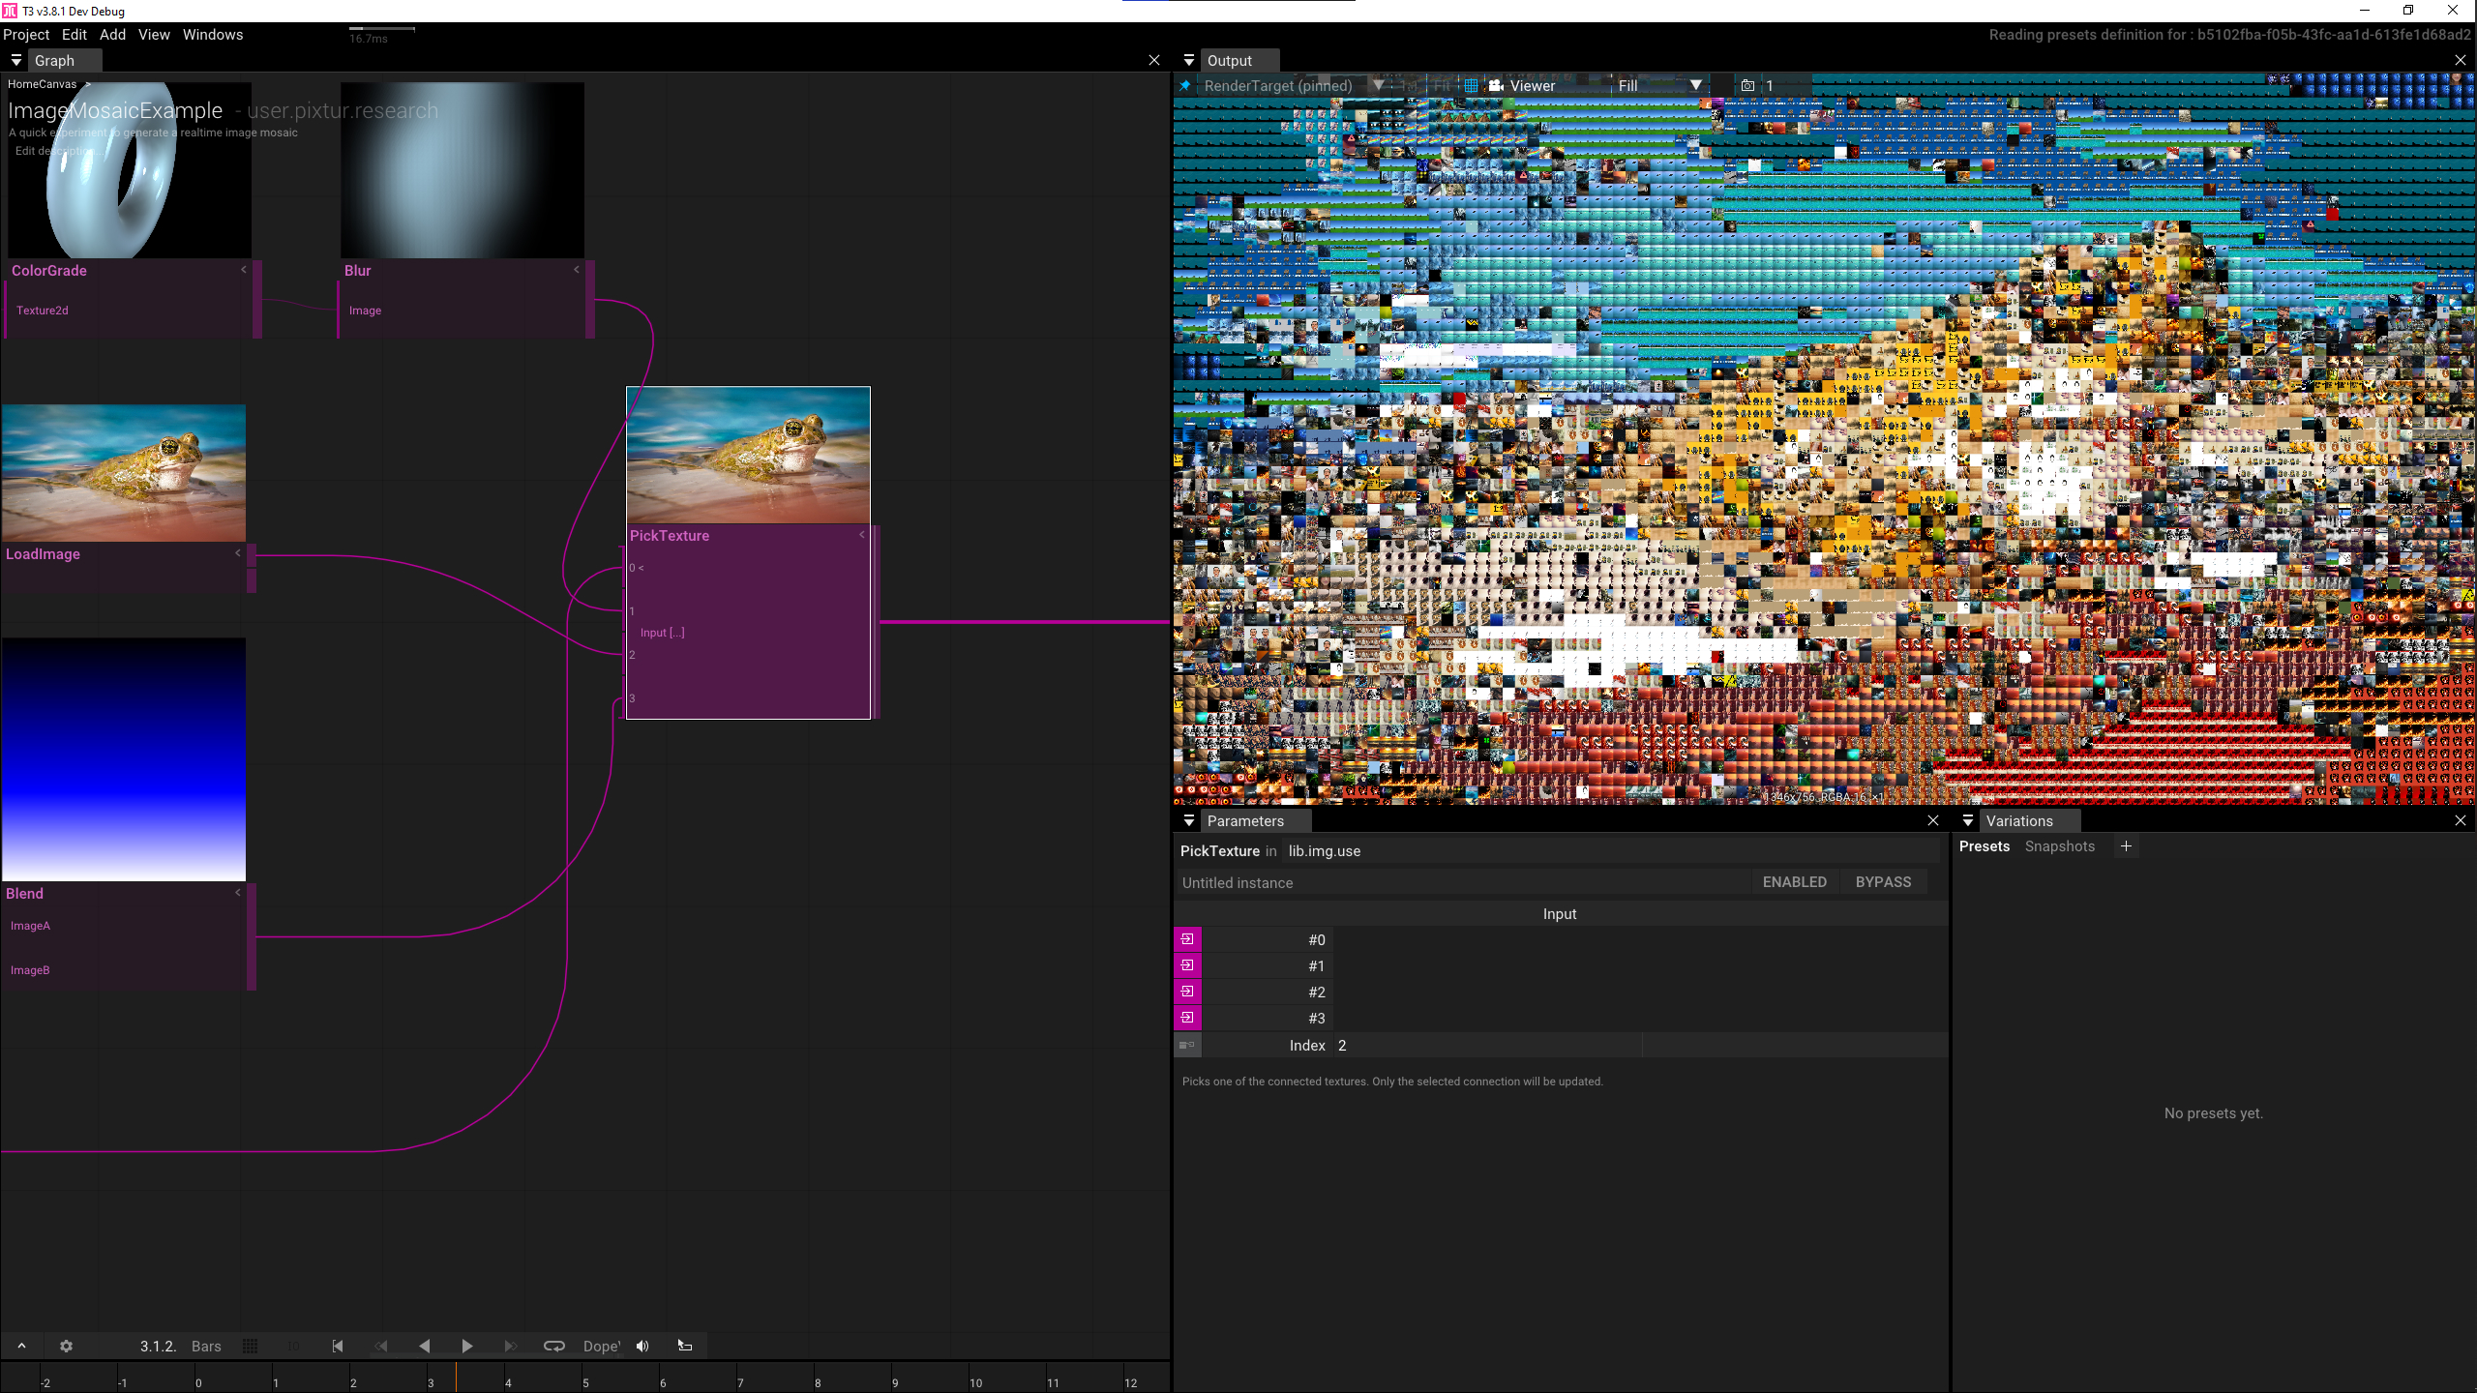Click the HomeCanvas breadcrumb
The image size is (2477, 1393).
(42, 84)
